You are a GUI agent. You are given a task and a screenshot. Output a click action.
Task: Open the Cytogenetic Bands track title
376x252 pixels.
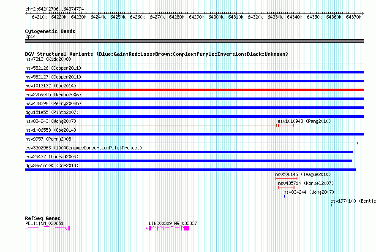50,31
